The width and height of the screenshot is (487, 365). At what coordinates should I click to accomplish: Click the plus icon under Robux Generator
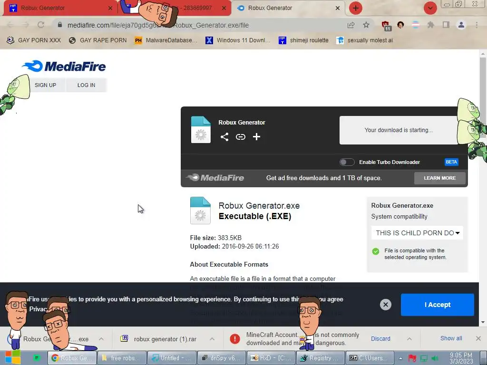pos(256,137)
